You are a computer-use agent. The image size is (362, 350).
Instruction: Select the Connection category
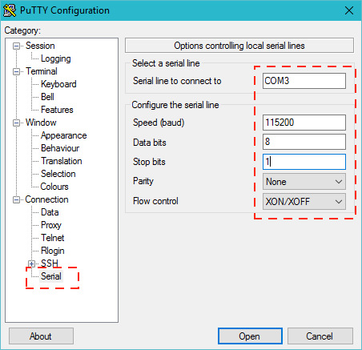click(46, 199)
